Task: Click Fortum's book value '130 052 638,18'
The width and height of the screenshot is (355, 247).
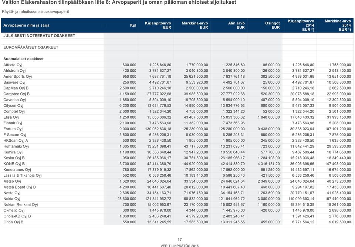Action: click(158, 129)
